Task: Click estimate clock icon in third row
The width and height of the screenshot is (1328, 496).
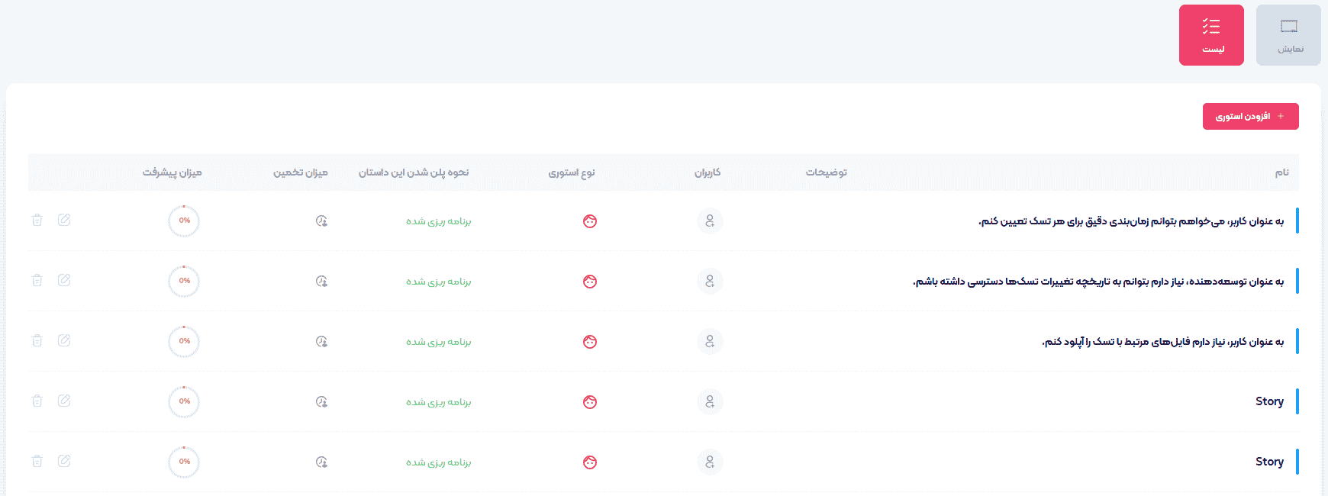Action: 321,342
